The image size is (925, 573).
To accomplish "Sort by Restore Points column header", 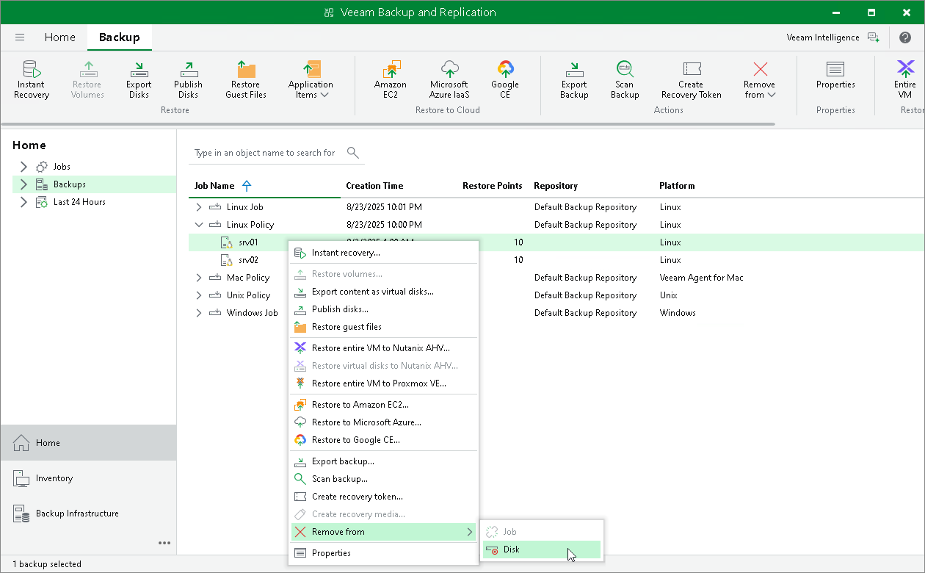I will [493, 186].
